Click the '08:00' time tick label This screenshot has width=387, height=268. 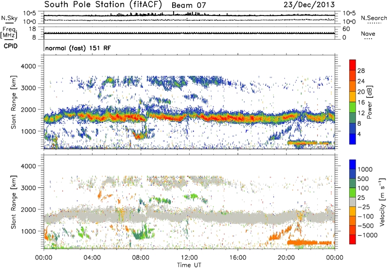coord(141,258)
